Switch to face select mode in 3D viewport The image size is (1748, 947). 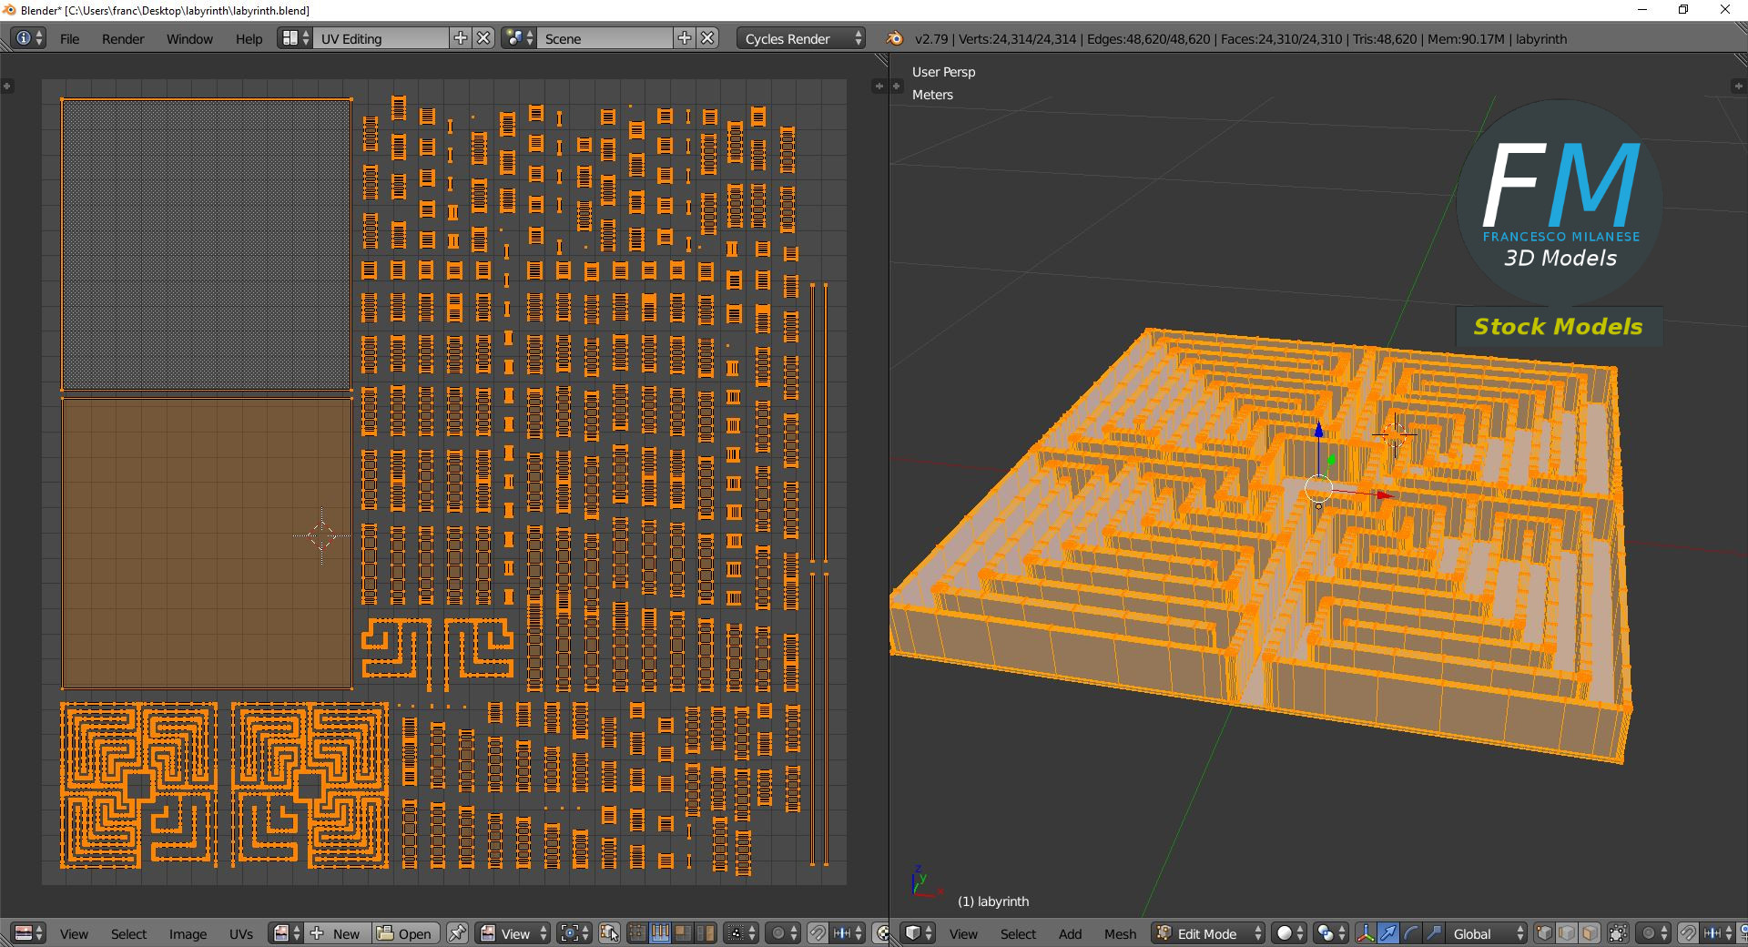pos(1590,933)
